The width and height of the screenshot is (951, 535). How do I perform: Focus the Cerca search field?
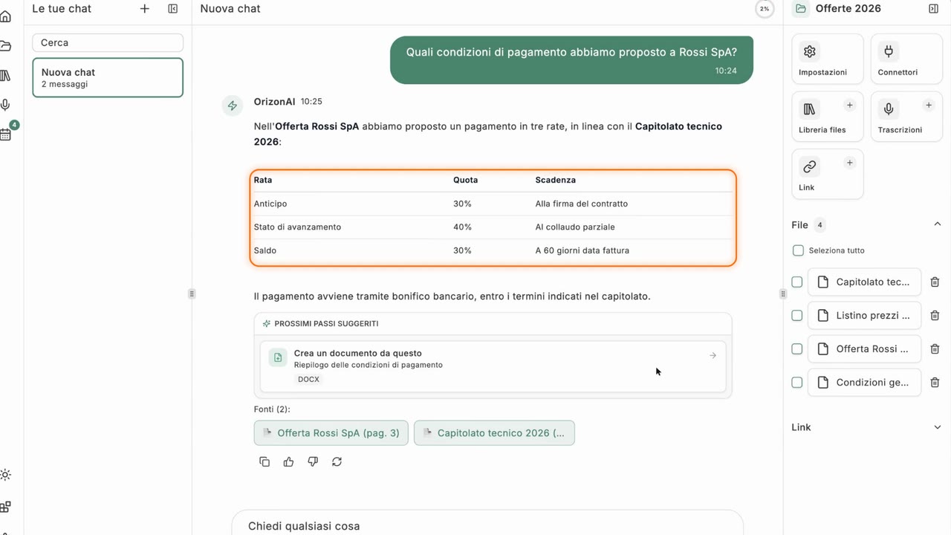[x=108, y=43]
